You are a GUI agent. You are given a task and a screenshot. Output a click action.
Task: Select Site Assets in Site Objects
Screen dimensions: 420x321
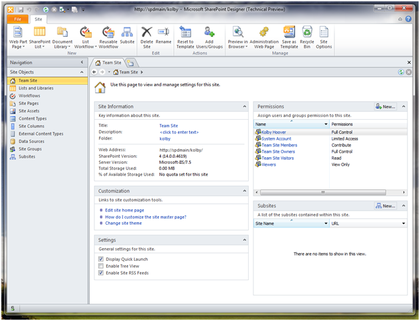(x=29, y=111)
